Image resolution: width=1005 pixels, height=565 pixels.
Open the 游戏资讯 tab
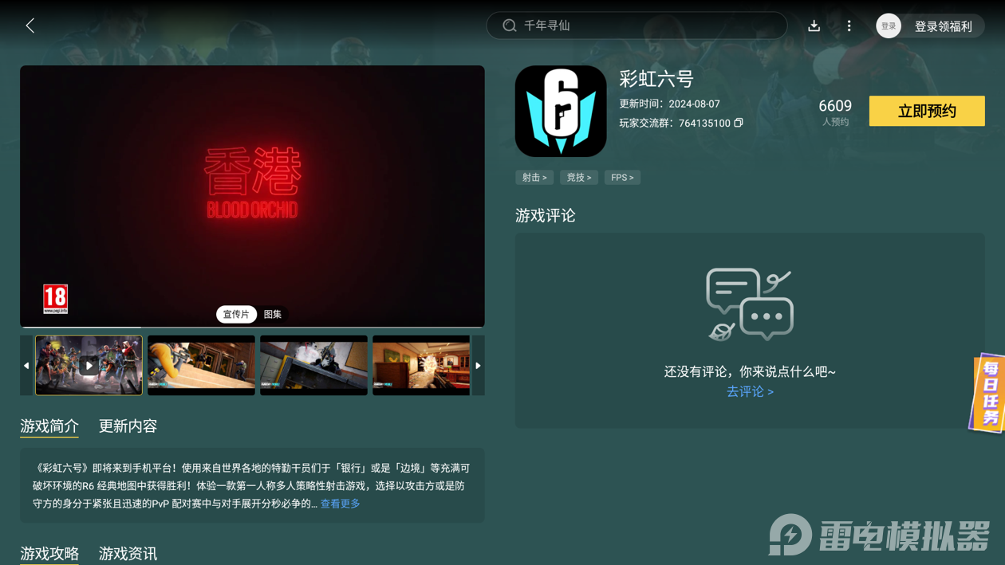point(128,553)
